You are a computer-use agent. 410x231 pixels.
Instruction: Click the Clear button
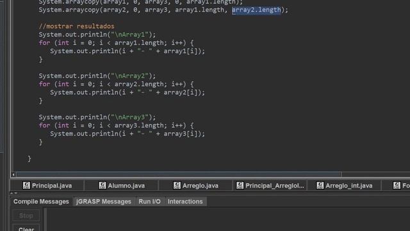tap(26, 228)
